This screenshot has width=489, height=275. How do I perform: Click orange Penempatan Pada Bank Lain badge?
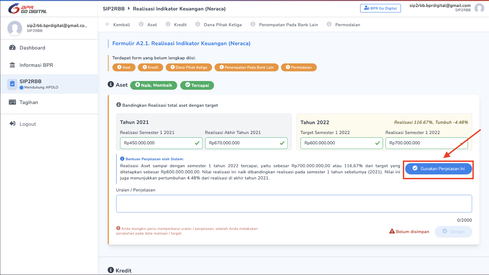click(x=246, y=67)
